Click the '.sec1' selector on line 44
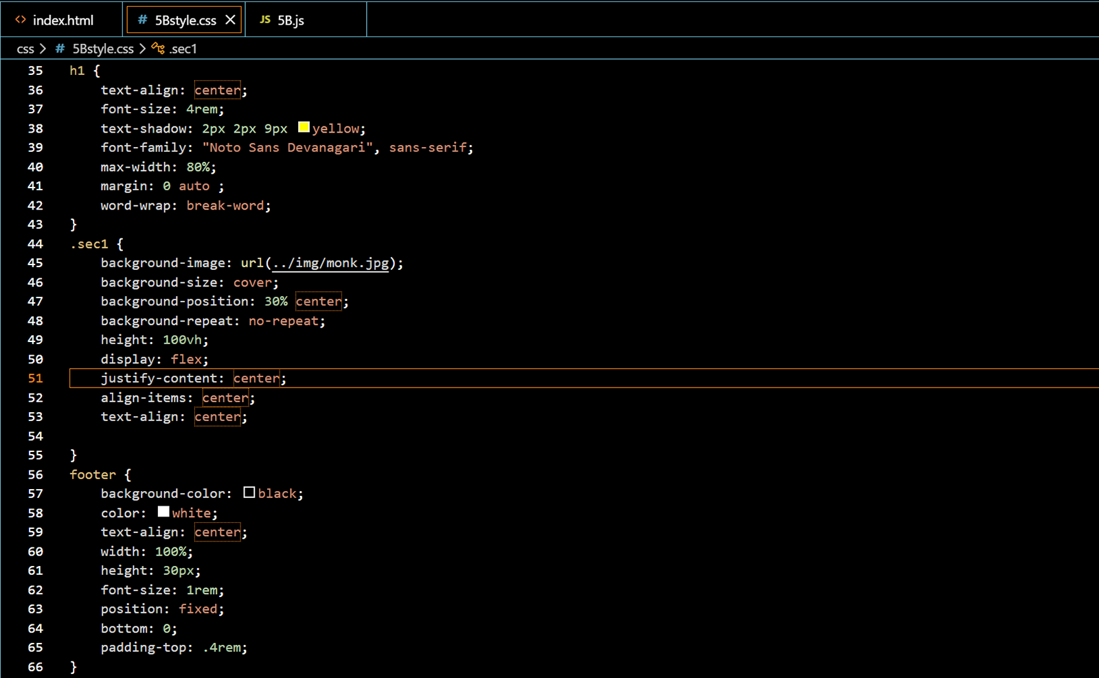The width and height of the screenshot is (1099, 678). (89, 244)
